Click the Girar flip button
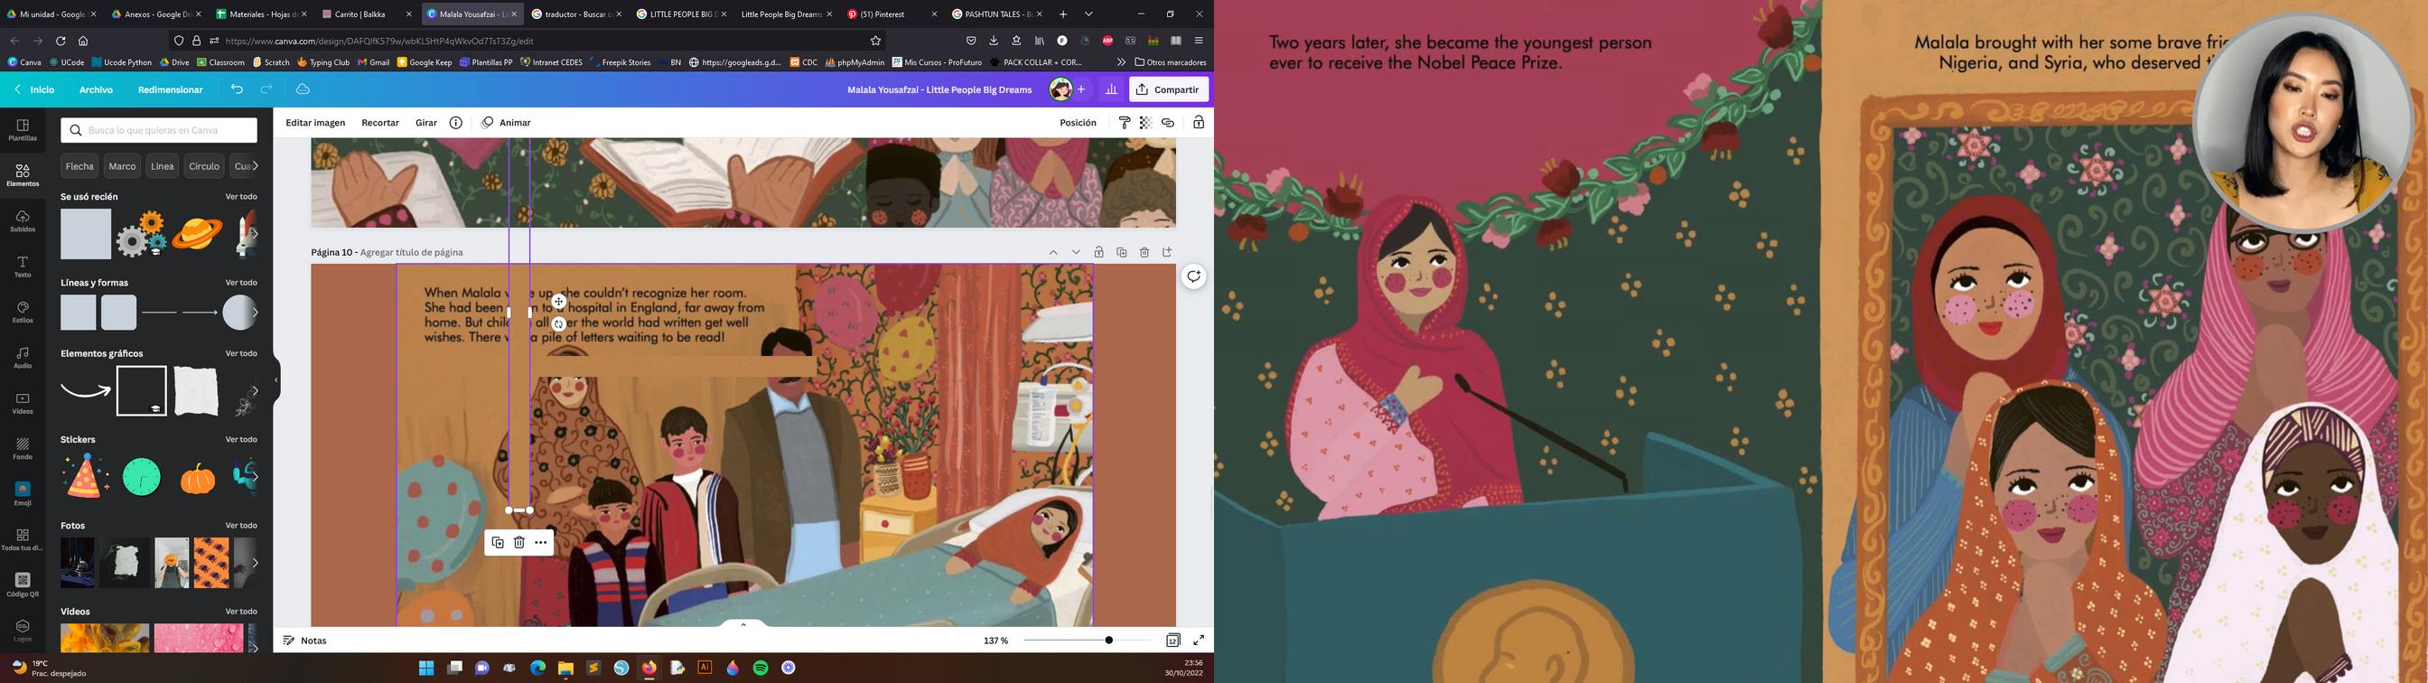This screenshot has width=2428, height=683. (x=426, y=123)
